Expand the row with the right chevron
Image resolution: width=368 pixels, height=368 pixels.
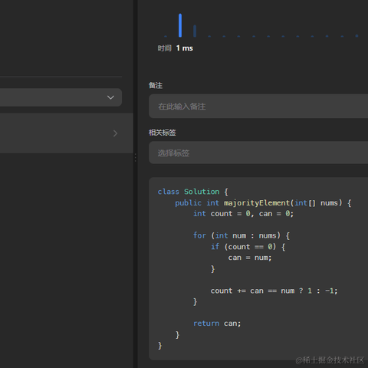[x=115, y=133]
